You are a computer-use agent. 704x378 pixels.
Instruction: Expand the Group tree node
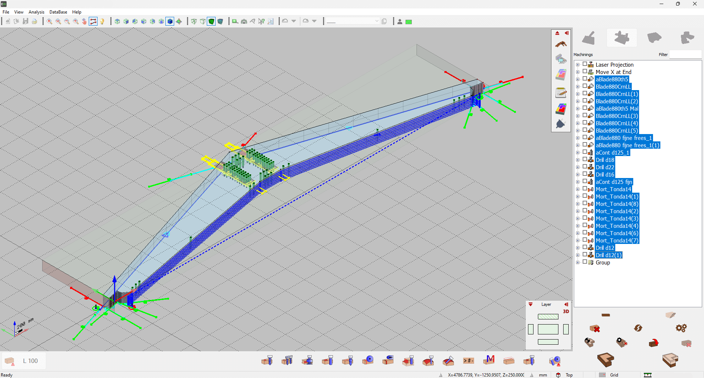click(x=578, y=263)
